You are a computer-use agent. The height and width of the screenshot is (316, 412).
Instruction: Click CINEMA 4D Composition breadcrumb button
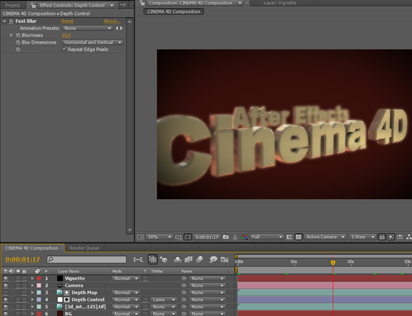tap(174, 12)
